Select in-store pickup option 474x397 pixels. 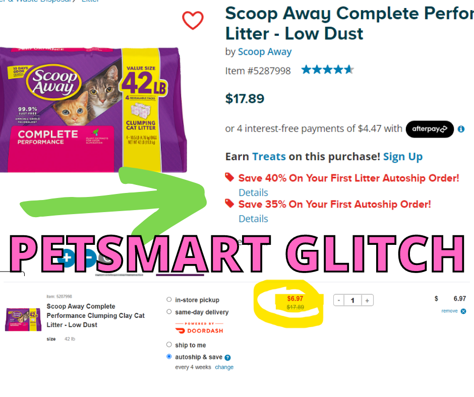(x=169, y=299)
